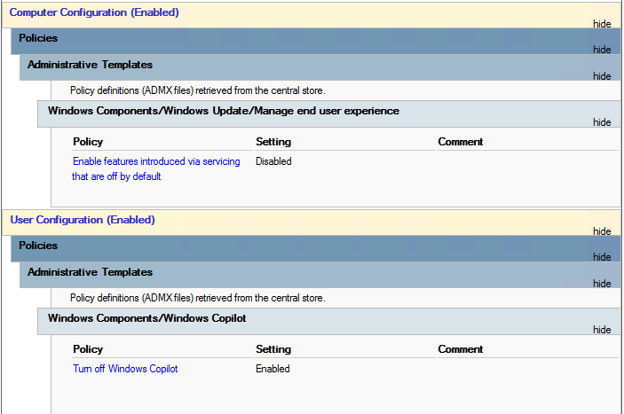
Task: Hide the Manage end user experience section
Action: click(602, 122)
